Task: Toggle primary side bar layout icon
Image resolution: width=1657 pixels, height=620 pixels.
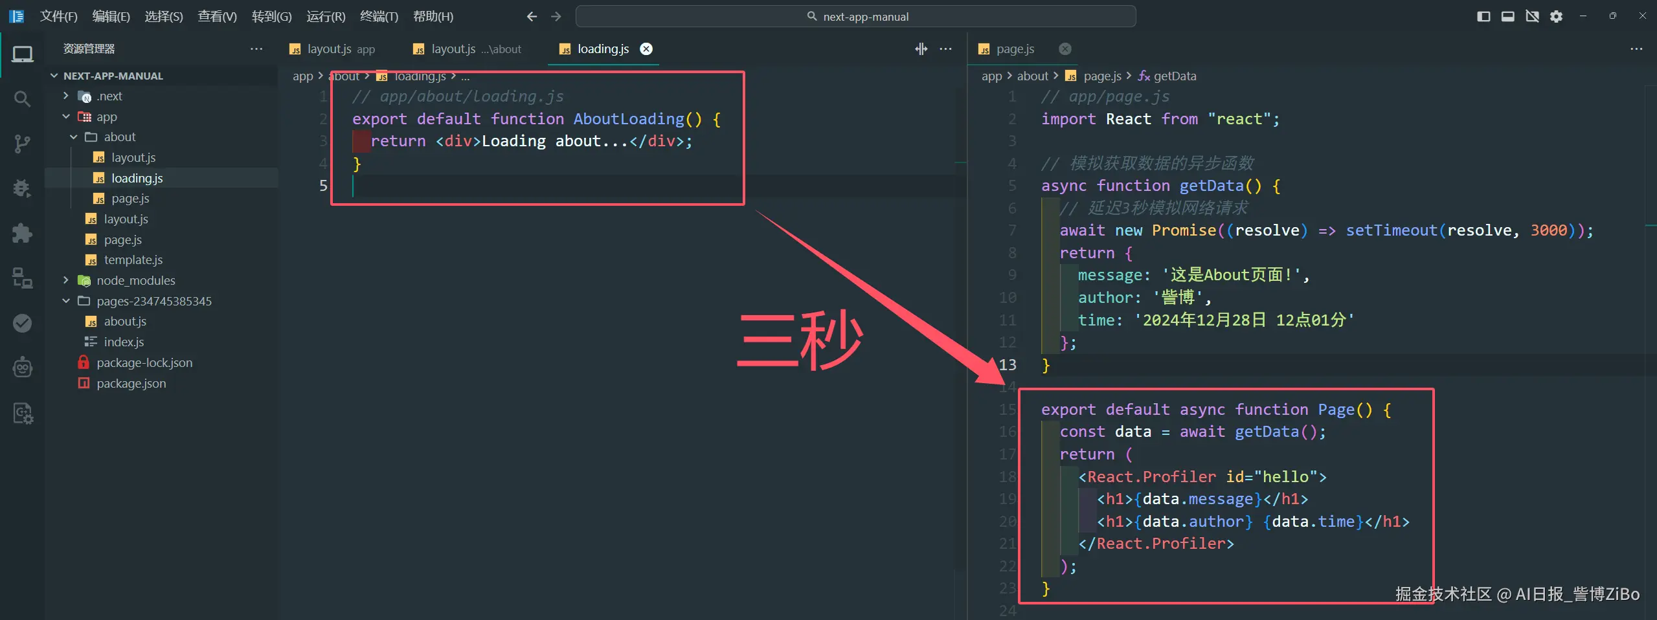Action: (1483, 16)
